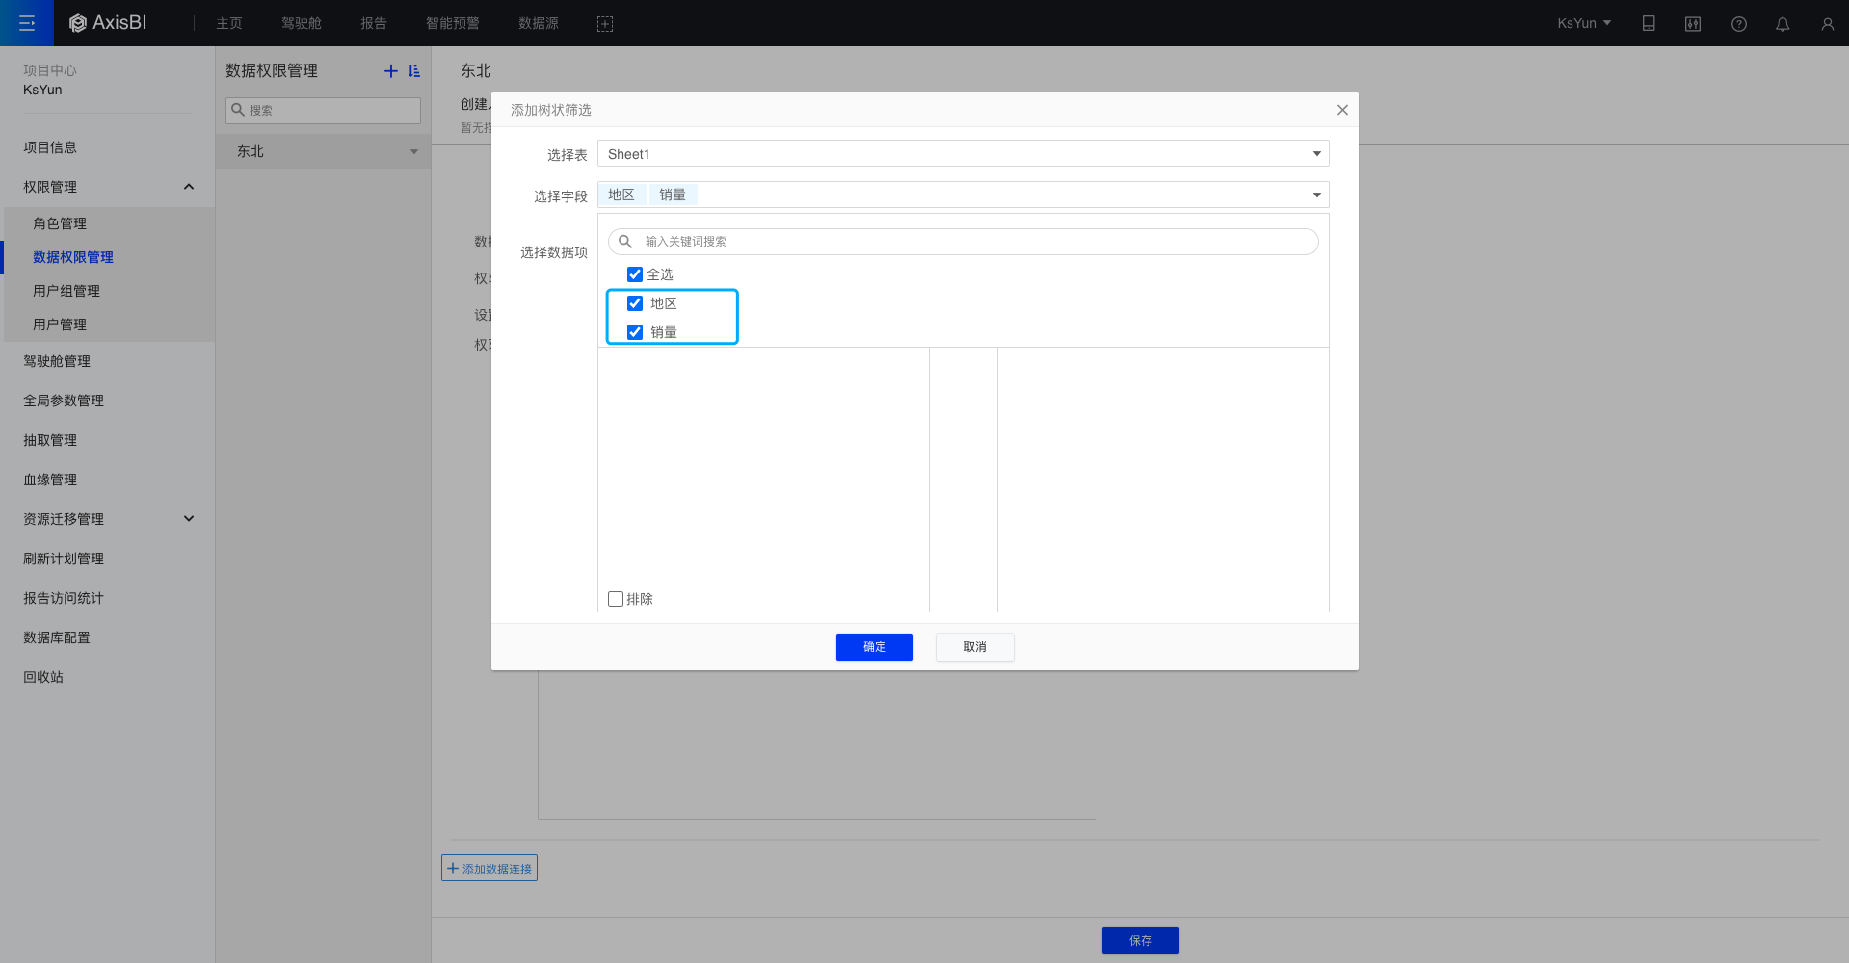Toggle the 地区 checkbox
1849x963 pixels.
(x=635, y=303)
